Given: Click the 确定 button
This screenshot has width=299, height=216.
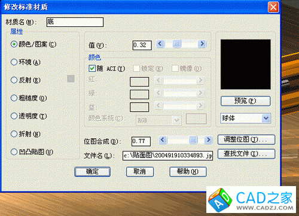Looking at the screenshot, I should coord(92,172).
